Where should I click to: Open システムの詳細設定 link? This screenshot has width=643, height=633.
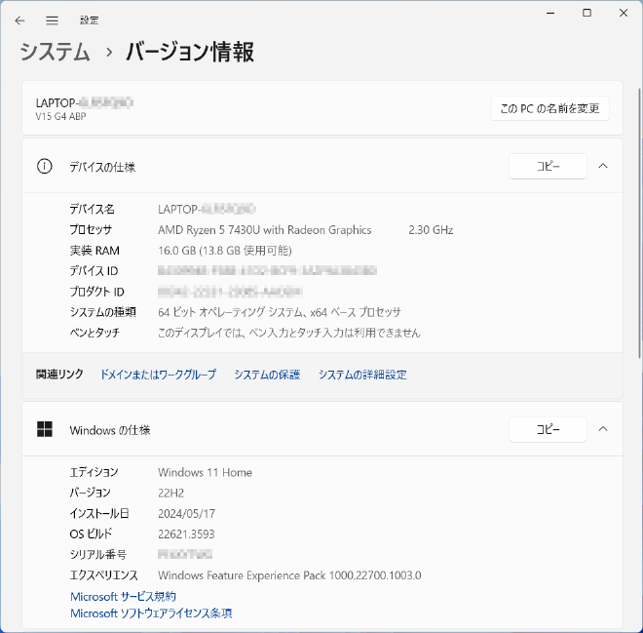(x=362, y=375)
